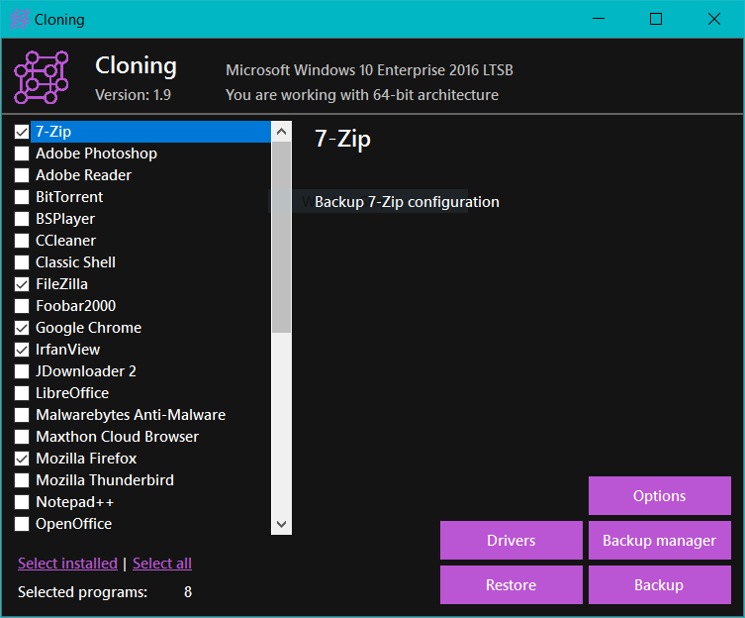Click the Restore button
The width and height of the screenshot is (745, 618).
pos(512,584)
